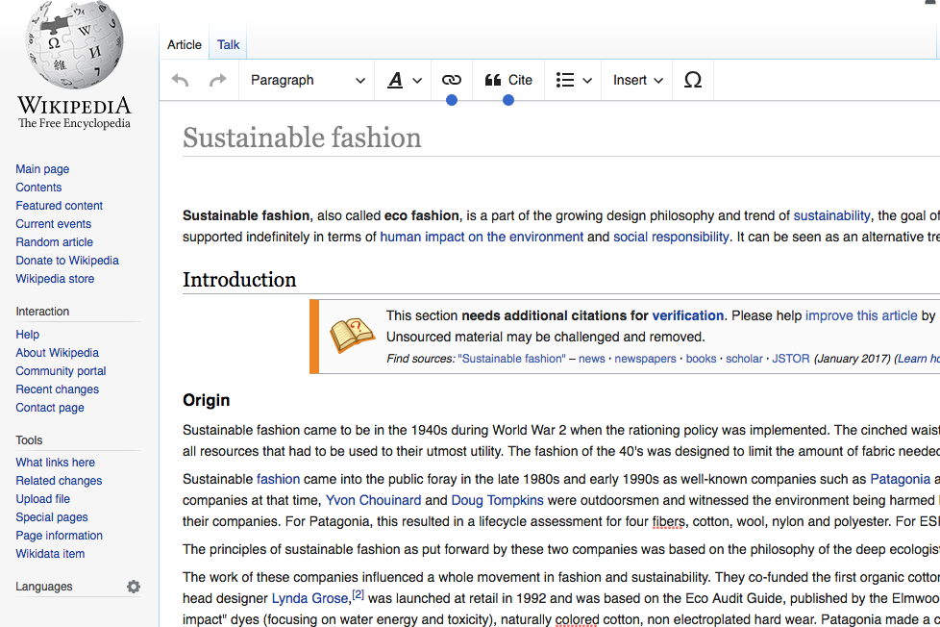Viewport: 940px width, 627px height.
Task: Open the Help link under Interaction
Action: click(x=27, y=335)
